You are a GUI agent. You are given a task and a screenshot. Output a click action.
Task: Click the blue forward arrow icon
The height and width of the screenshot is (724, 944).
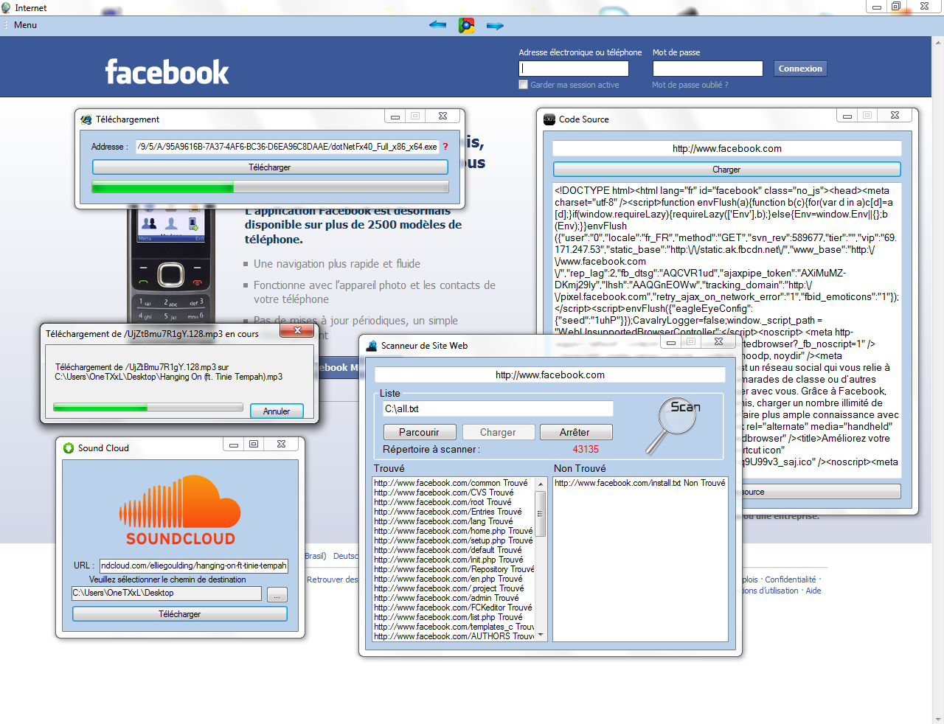pyautogui.click(x=495, y=26)
